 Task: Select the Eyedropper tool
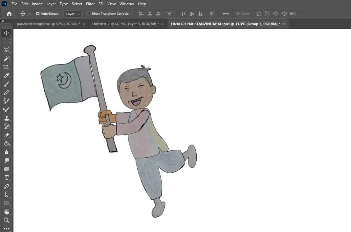click(x=6, y=76)
